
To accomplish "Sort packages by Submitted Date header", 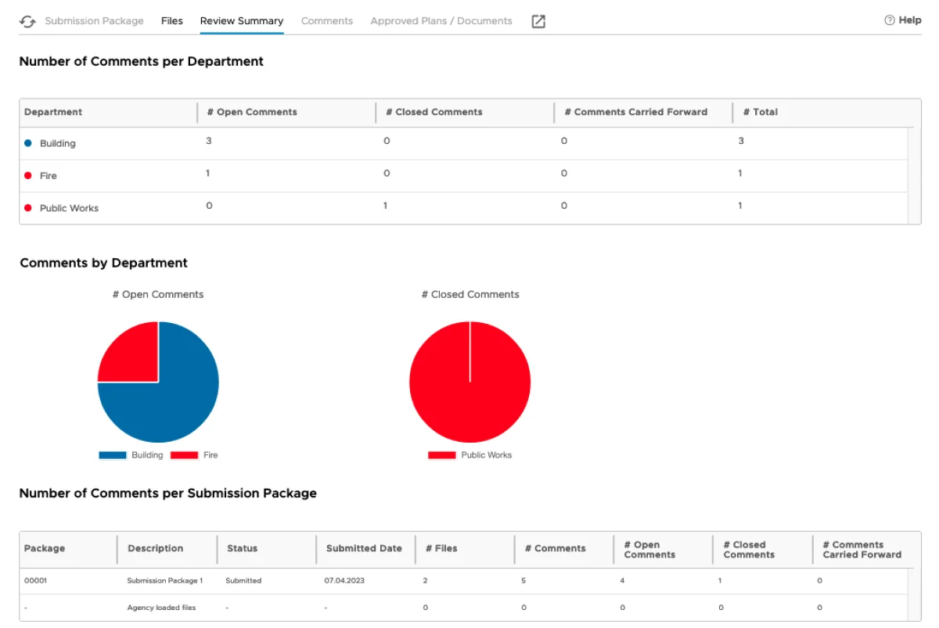I will tap(364, 548).
